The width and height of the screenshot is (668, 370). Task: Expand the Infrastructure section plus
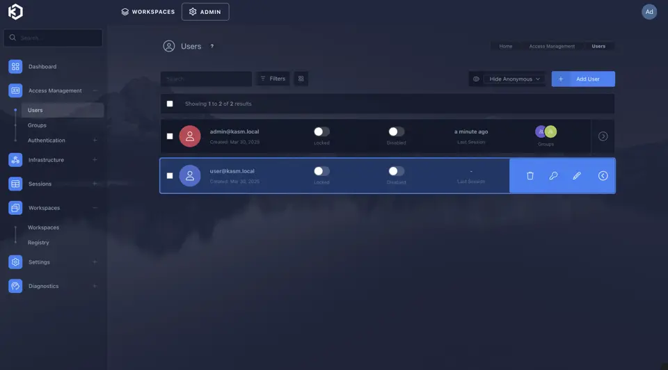[95, 160]
